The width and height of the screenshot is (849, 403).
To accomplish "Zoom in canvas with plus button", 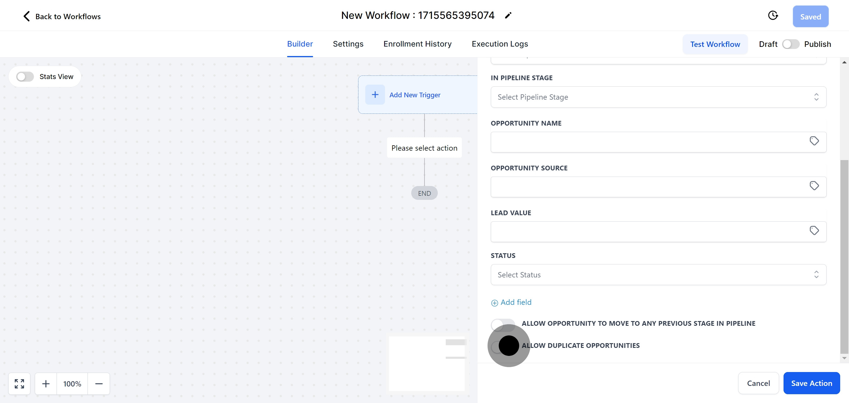I will coord(46,384).
